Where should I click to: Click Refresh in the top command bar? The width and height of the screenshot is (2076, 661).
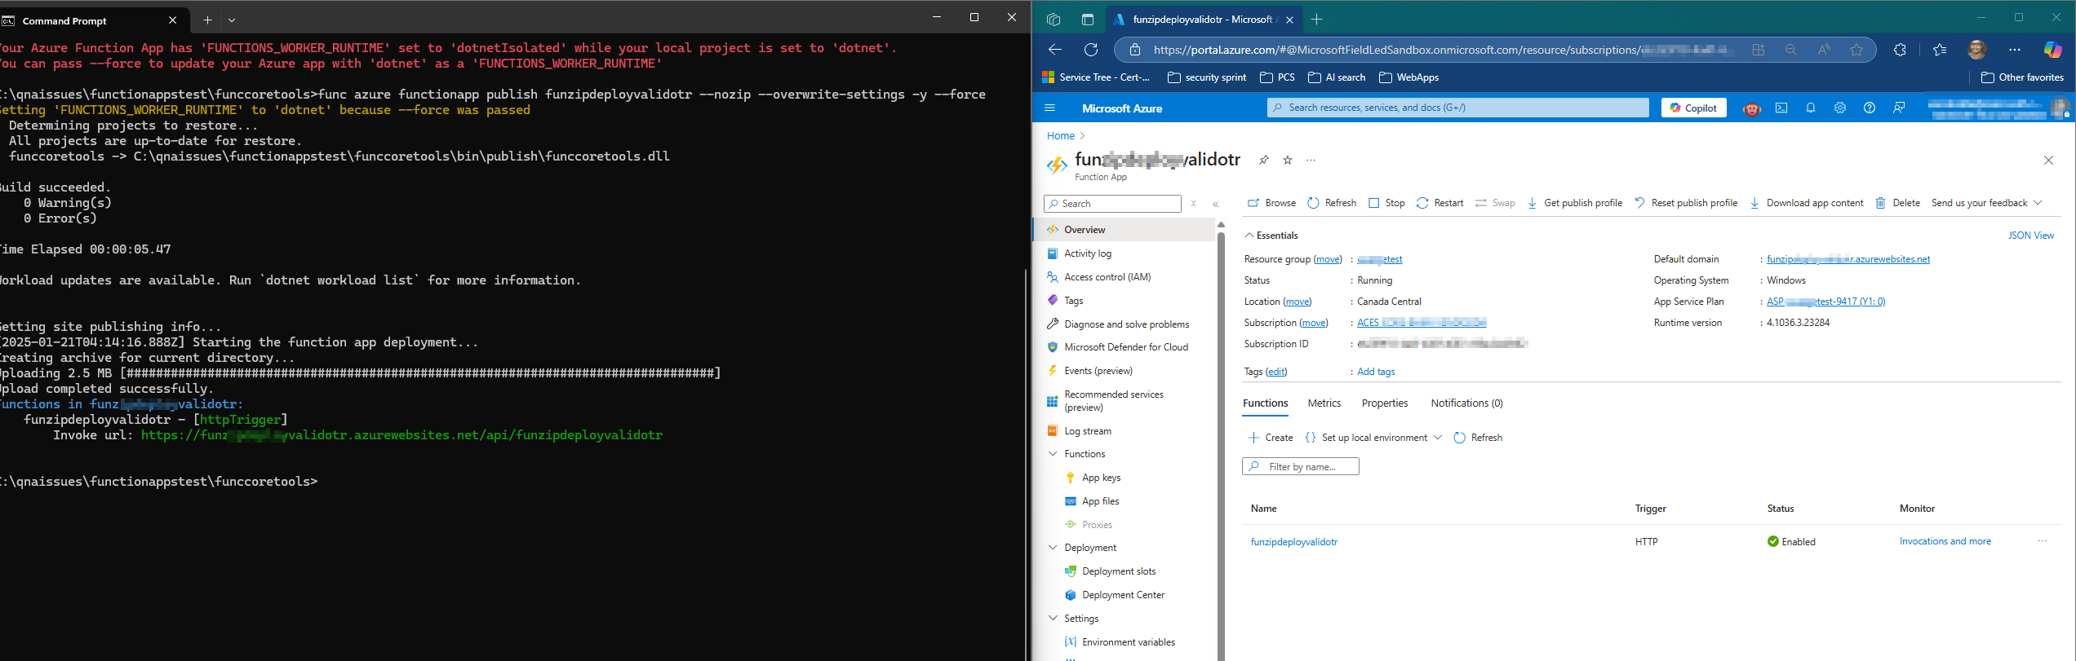[1332, 203]
